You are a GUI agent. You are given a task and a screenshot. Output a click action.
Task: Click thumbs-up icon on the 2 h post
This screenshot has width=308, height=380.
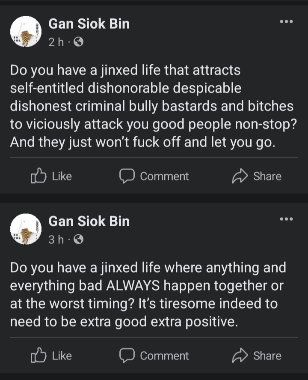(38, 176)
